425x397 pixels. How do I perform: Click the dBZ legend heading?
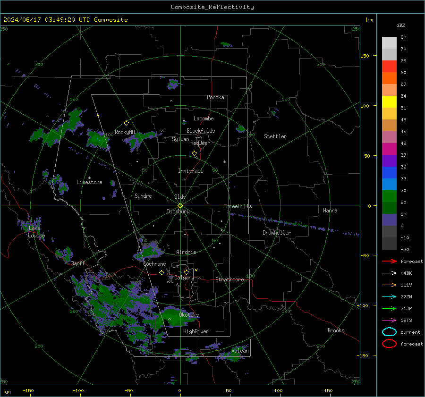(x=400, y=25)
